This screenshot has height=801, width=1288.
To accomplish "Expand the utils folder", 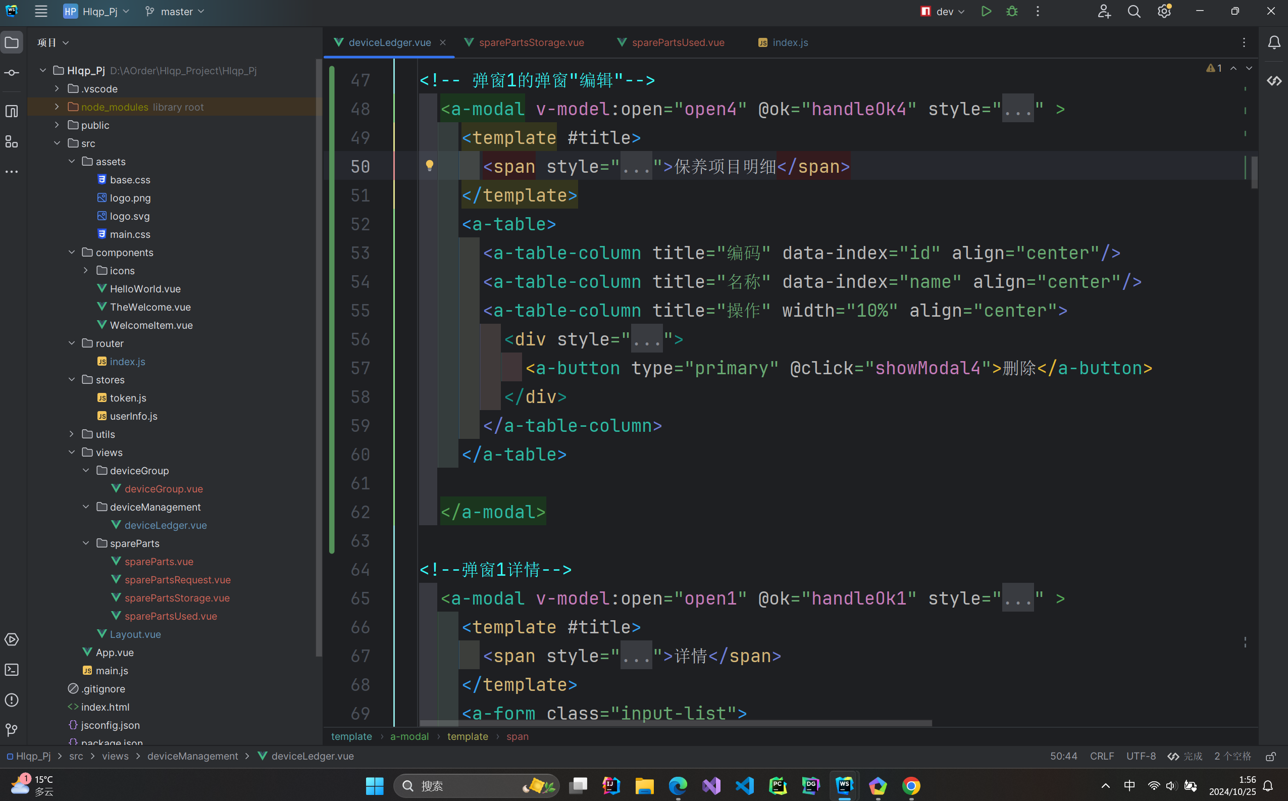I will (72, 434).
